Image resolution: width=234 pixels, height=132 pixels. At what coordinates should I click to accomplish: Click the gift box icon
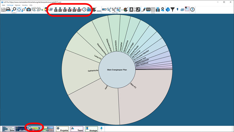click(x=158, y=10)
